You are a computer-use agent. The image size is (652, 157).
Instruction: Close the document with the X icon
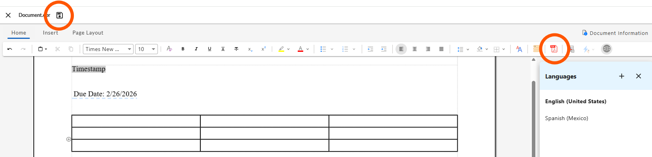(x=8, y=15)
